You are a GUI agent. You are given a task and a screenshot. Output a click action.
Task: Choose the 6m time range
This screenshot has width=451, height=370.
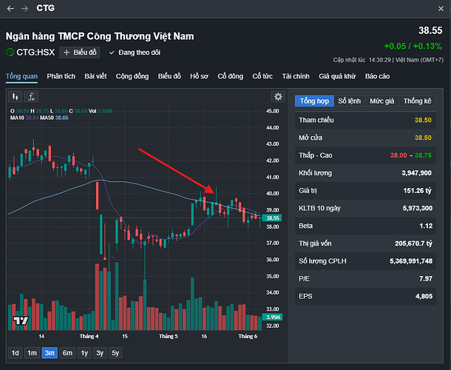(x=67, y=353)
